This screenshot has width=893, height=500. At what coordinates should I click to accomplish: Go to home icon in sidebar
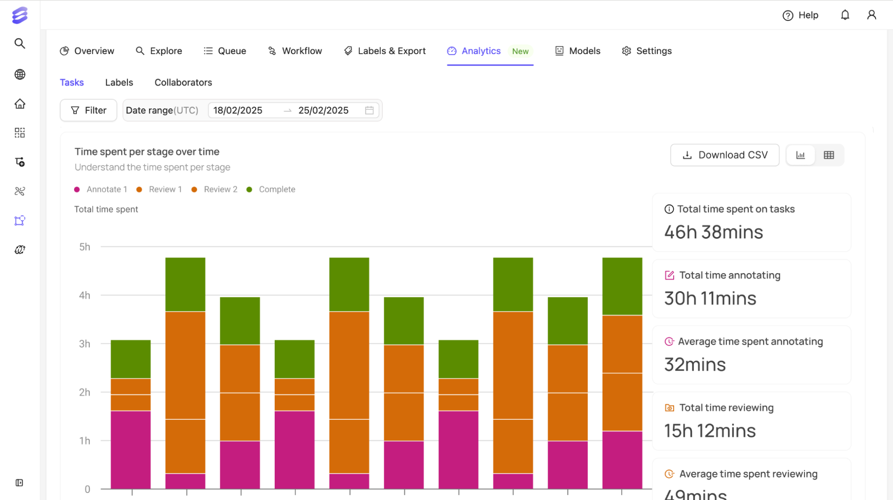(20, 104)
